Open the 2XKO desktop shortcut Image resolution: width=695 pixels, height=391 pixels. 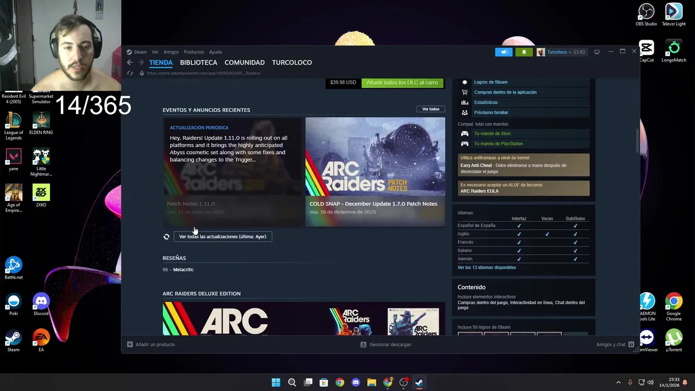(x=41, y=195)
